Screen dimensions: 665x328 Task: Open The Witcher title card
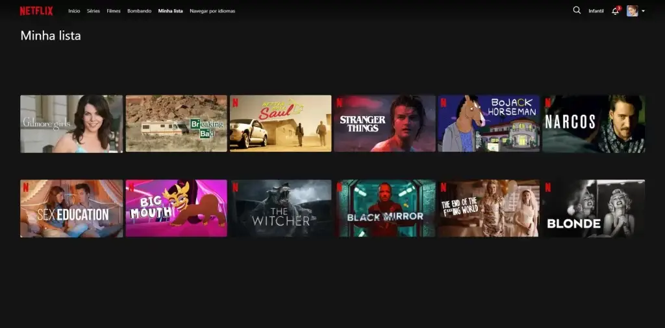[x=281, y=208]
